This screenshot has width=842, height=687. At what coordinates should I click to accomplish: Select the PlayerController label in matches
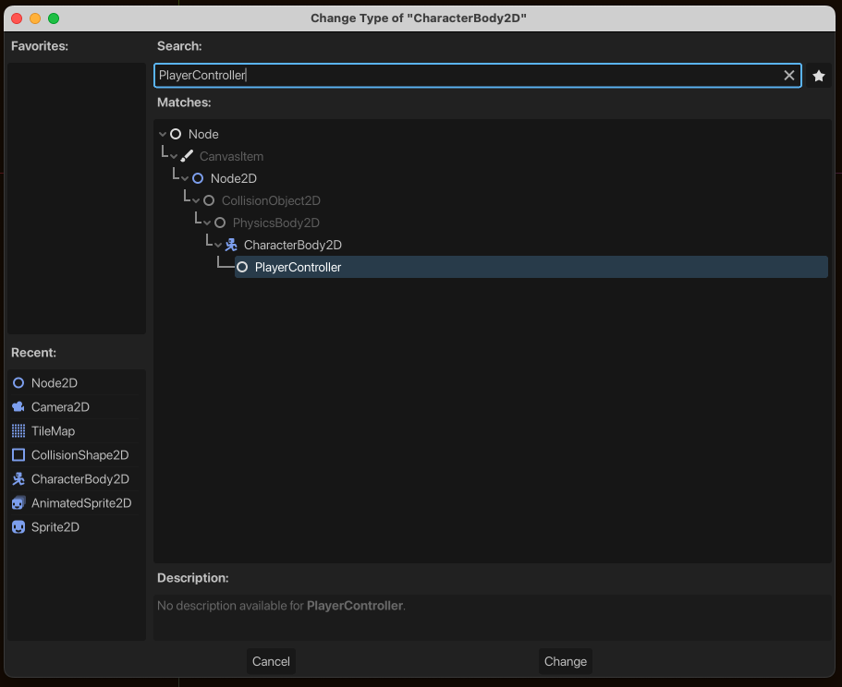(x=298, y=267)
